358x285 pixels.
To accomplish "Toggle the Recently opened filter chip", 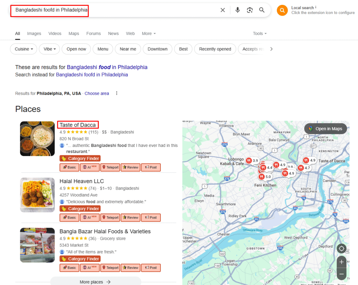I will coord(215,49).
